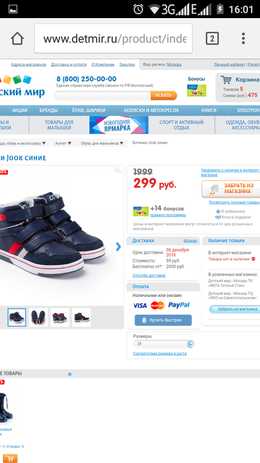
Task: Click the ИСКАТЬ search button
Action: [163, 96]
